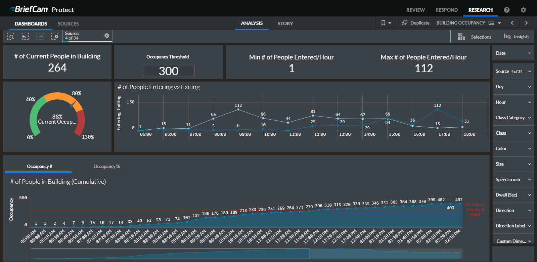
Task: Click the '# of People Entering vs Exiting' title
Action: coord(159,87)
